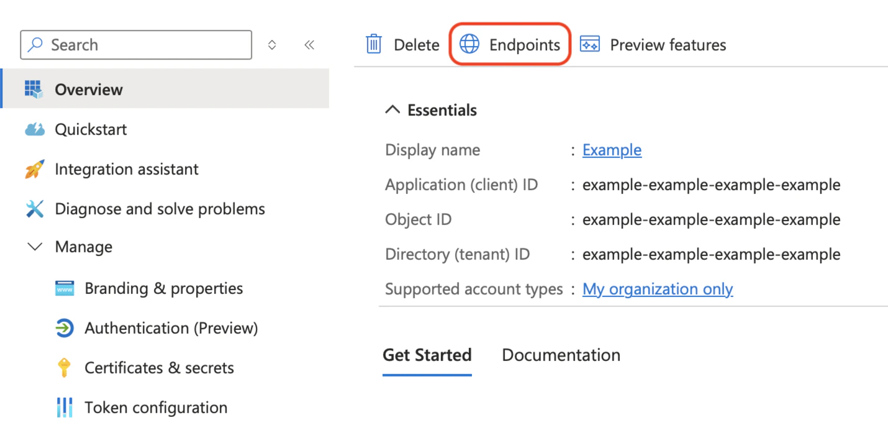Select the Branding & properties web icon
This screenshot has height=425, width=888.
coord(65,288)
